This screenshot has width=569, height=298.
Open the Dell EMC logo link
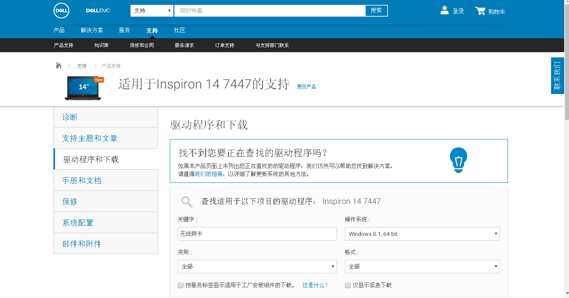click(x=98, y=11)
